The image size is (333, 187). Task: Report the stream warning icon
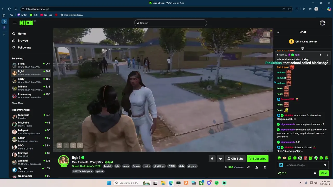pyautogui.click(x=257, y=167)
